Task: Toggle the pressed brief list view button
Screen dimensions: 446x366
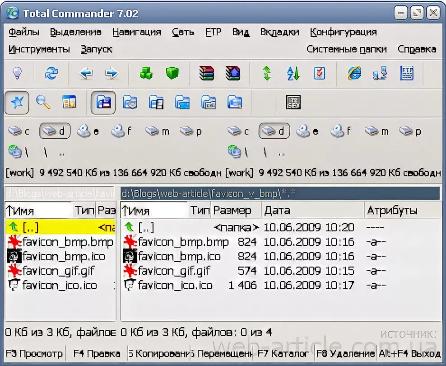Action: point(103,103)
